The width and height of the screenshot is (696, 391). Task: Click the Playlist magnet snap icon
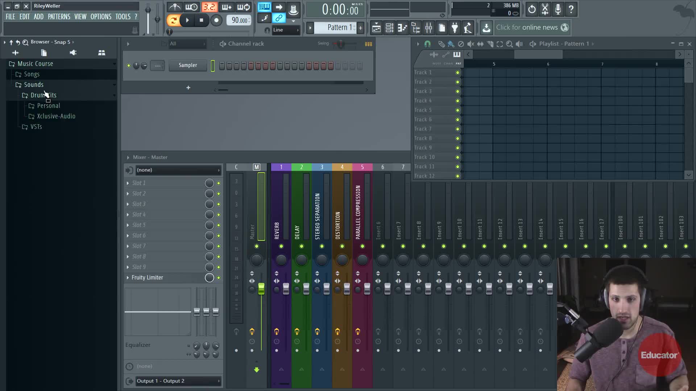click(427, 44)
